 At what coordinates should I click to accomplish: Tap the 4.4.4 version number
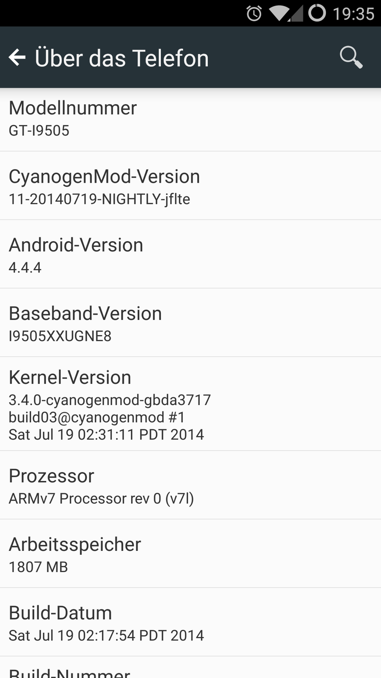25,268
